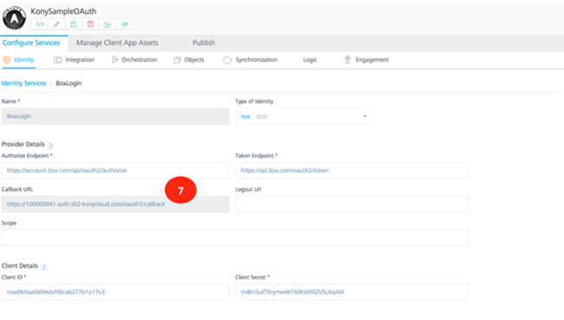
Task: Click the blue padlock icon
Action: click(x=74, y=24)
